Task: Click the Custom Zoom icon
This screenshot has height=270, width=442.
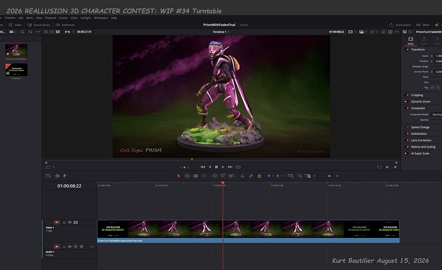Action: 308,176
